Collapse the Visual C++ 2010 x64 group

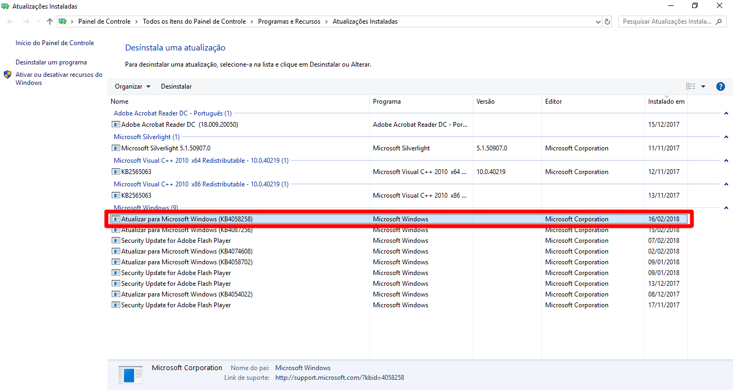pyautogui.click(x=726, y=161)
